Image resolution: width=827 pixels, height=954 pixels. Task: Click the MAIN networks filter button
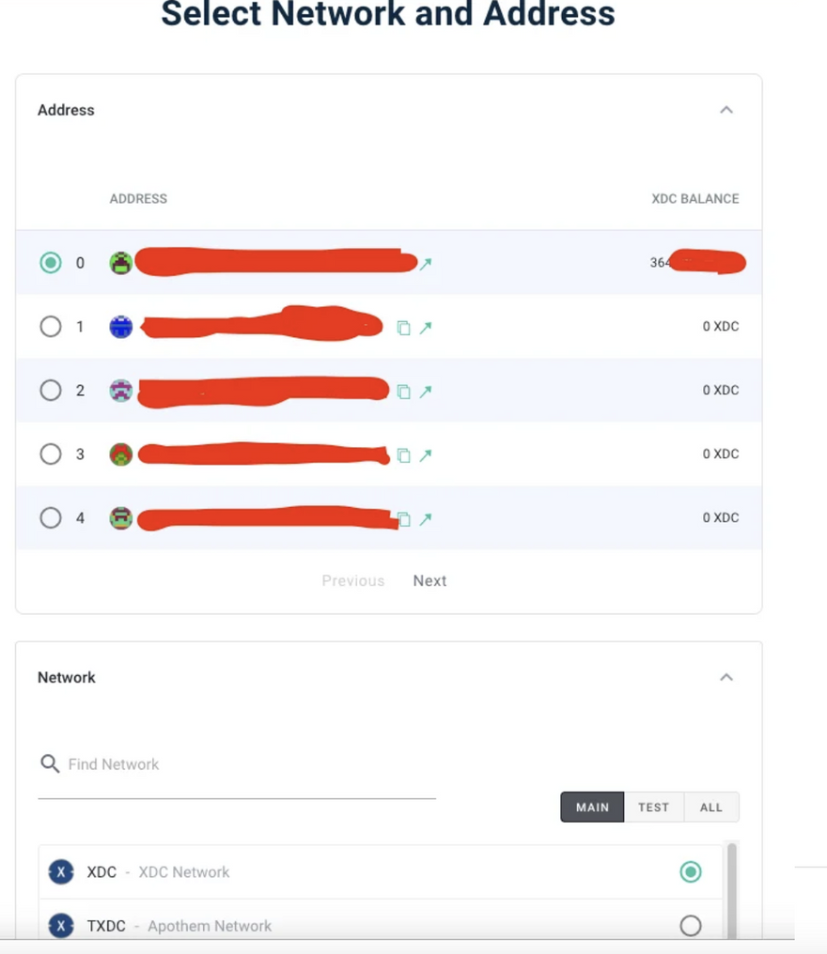coord(592,808)
